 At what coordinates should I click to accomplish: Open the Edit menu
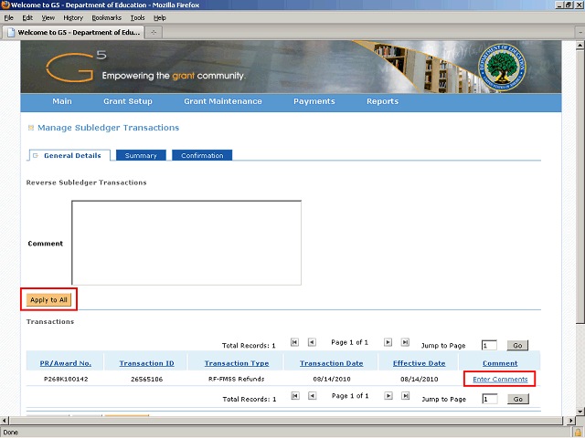click(27, 18)
